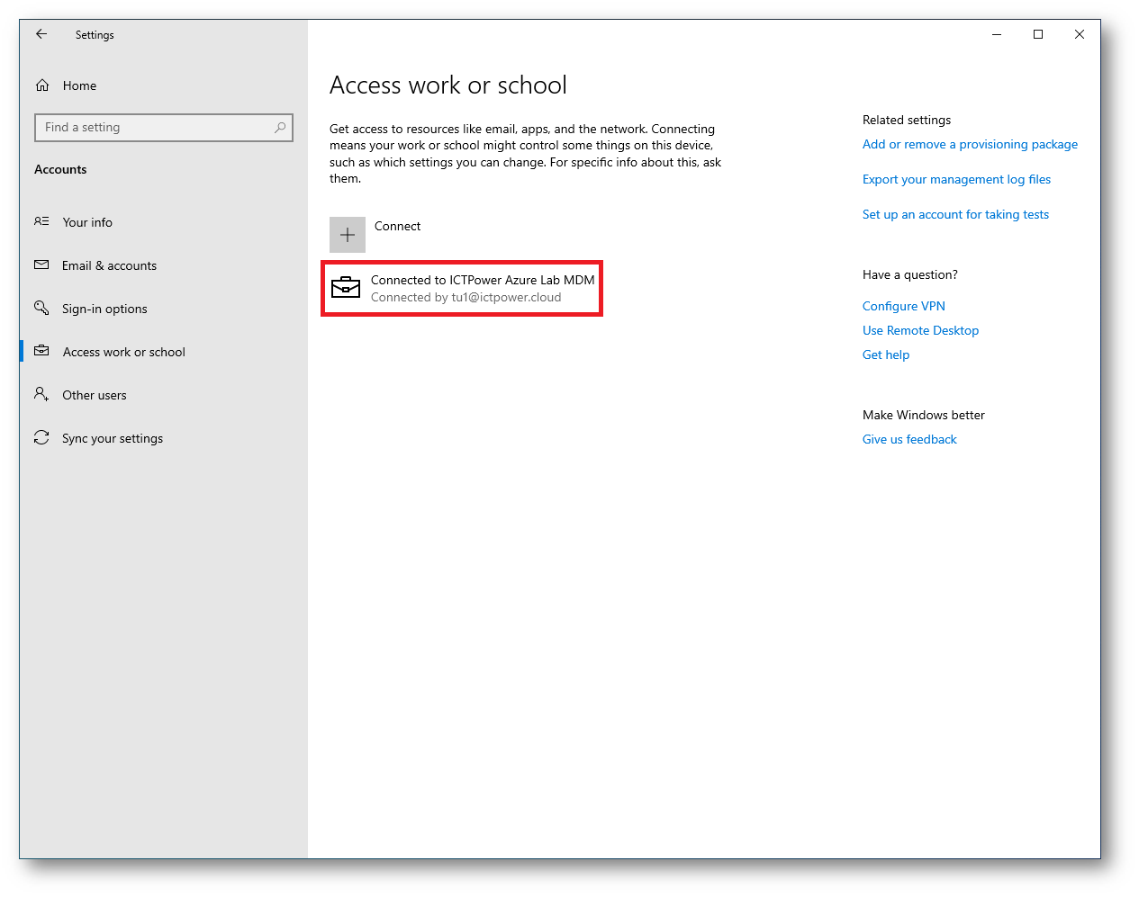The image size is (1139, 897).
Task: Click the plus Connect button
Action: click(x=348, y=235)
